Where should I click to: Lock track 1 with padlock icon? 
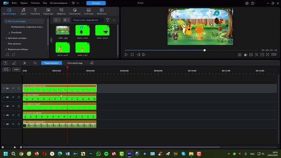pyautogui.click(x=18, y=124)
